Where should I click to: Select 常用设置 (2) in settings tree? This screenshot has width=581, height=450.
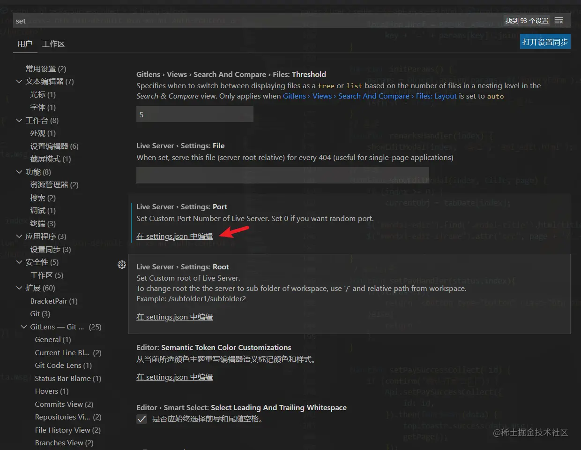click(46, 69)
